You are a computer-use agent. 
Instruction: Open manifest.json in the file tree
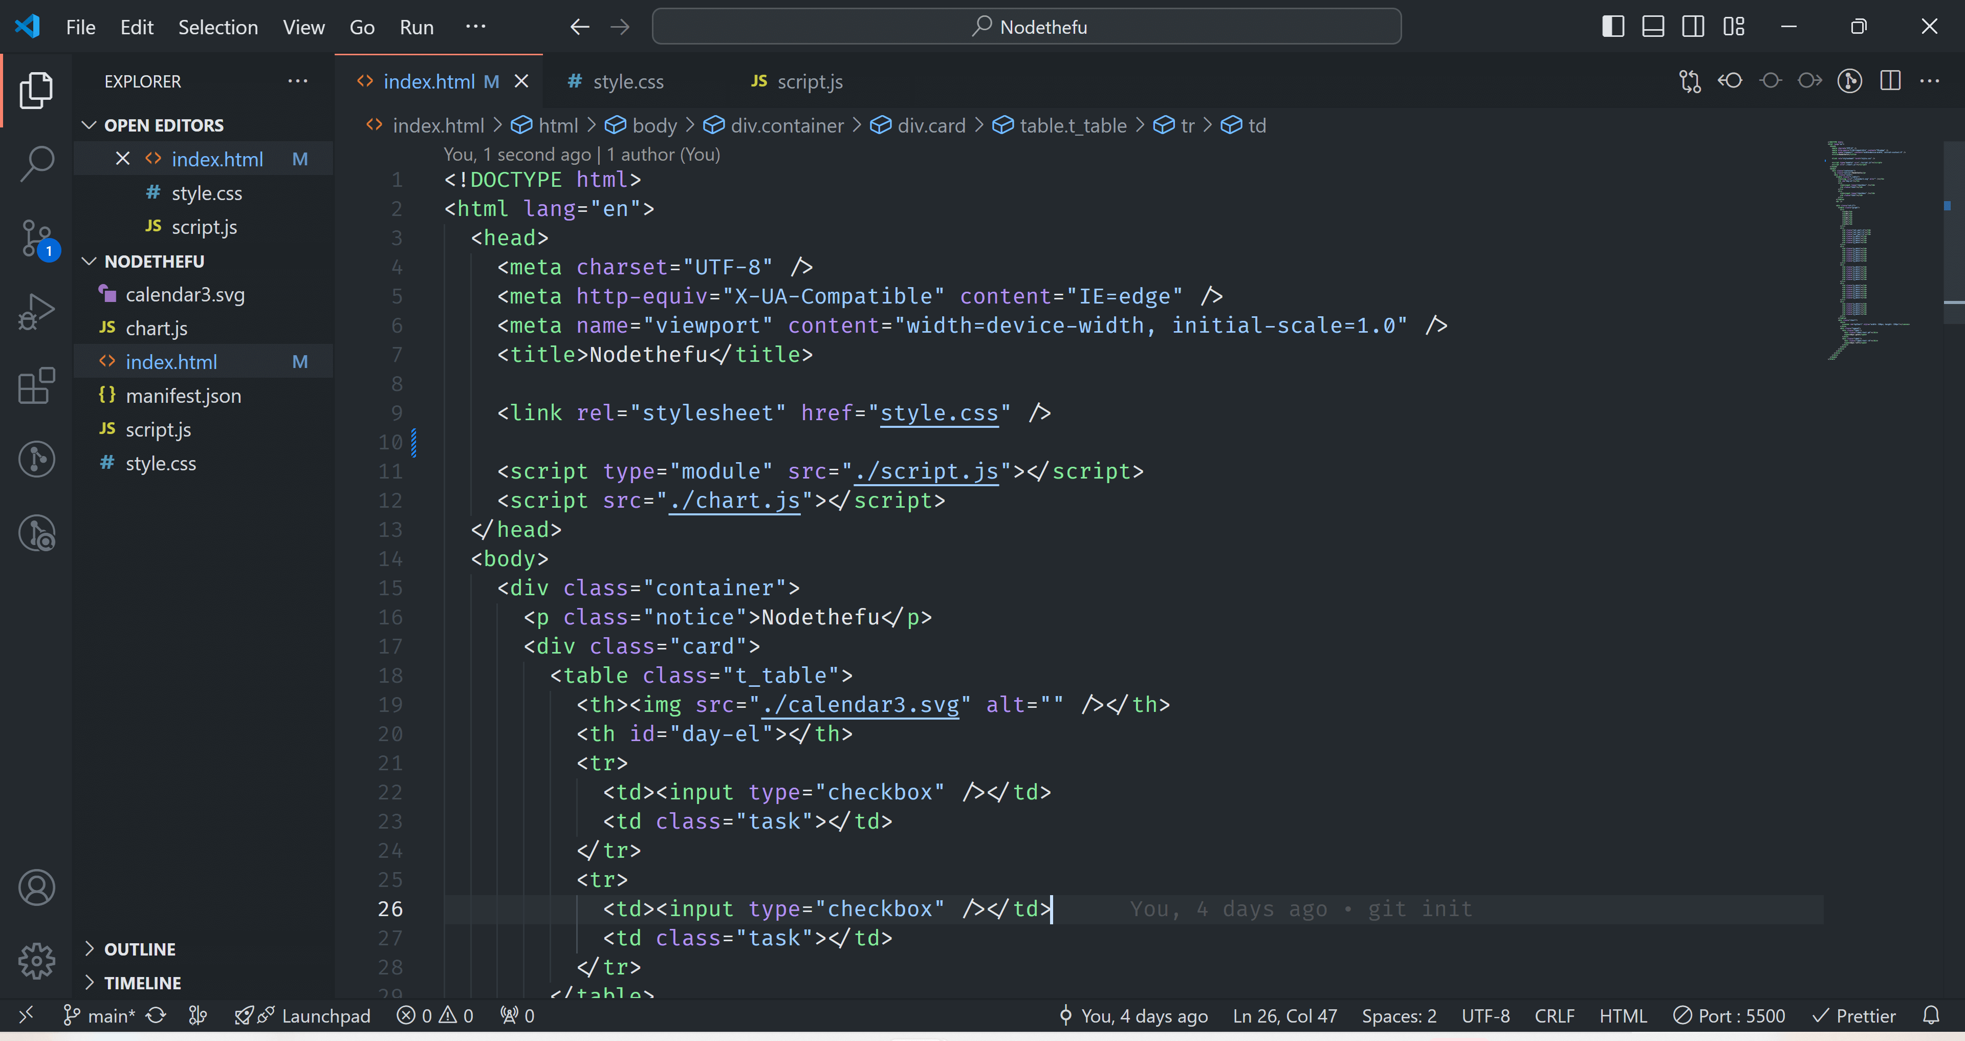pyautogui.click(x=204, y=395)
